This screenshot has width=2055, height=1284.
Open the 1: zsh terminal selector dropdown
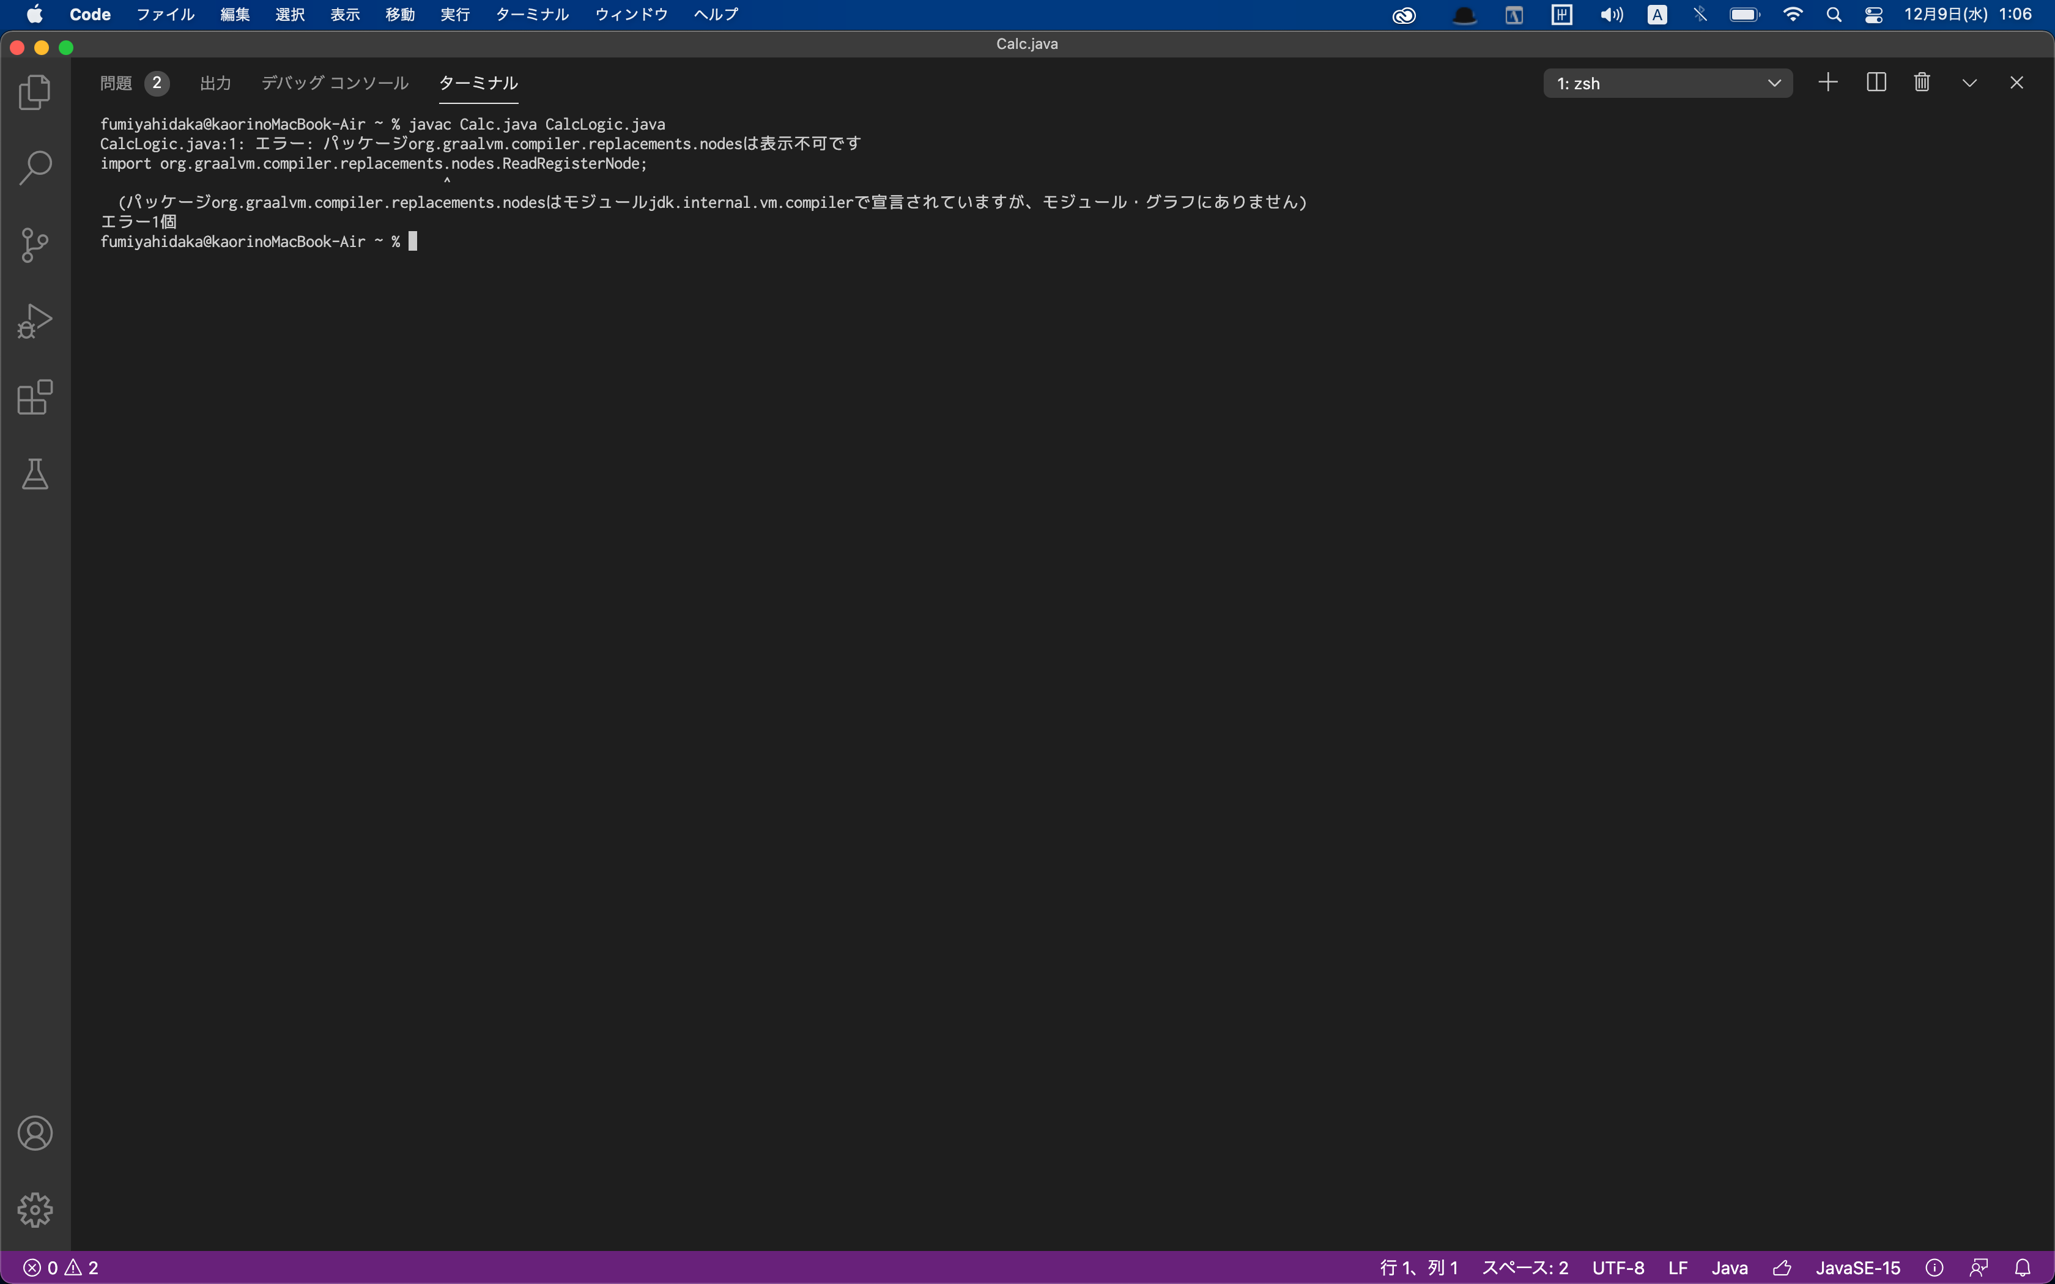1668,83
